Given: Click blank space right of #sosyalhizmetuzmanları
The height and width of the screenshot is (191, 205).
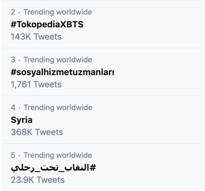Looking at the screenshot, I should (160, 72).
